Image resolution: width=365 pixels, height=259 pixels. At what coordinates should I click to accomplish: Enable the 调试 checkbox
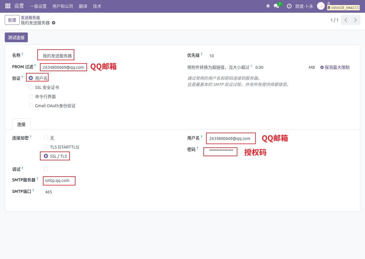coord(46,169)
